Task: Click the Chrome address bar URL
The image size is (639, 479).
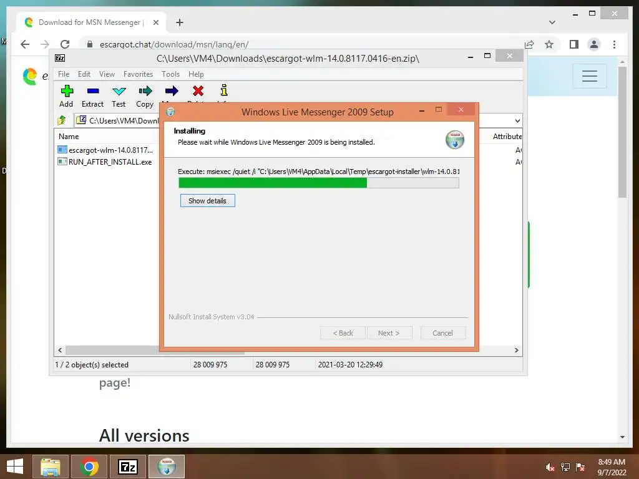Action: 174,44
